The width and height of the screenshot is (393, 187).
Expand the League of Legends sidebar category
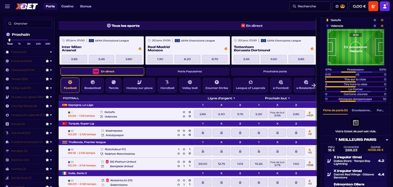51,115
